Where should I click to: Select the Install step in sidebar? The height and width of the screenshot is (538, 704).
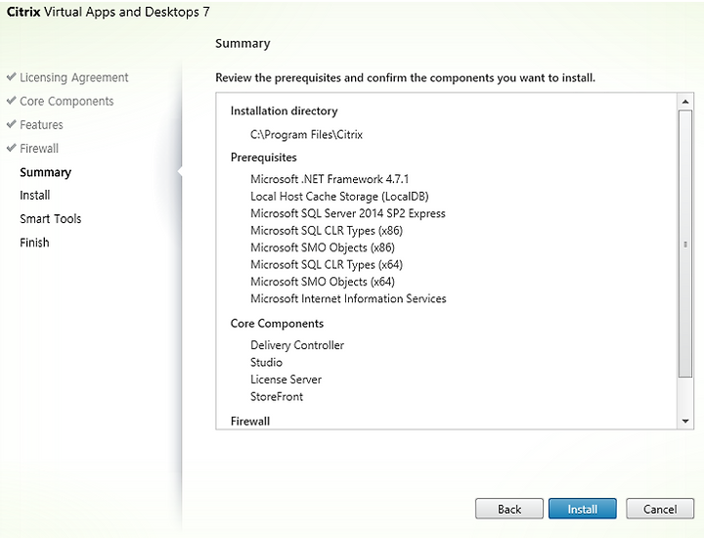[34, 196]
